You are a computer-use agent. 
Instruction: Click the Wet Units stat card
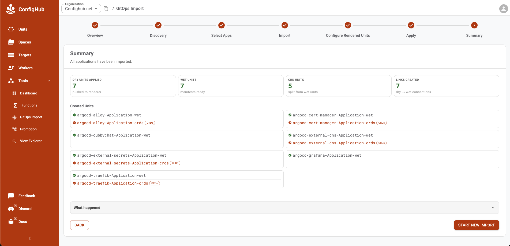tap(231, 86)
